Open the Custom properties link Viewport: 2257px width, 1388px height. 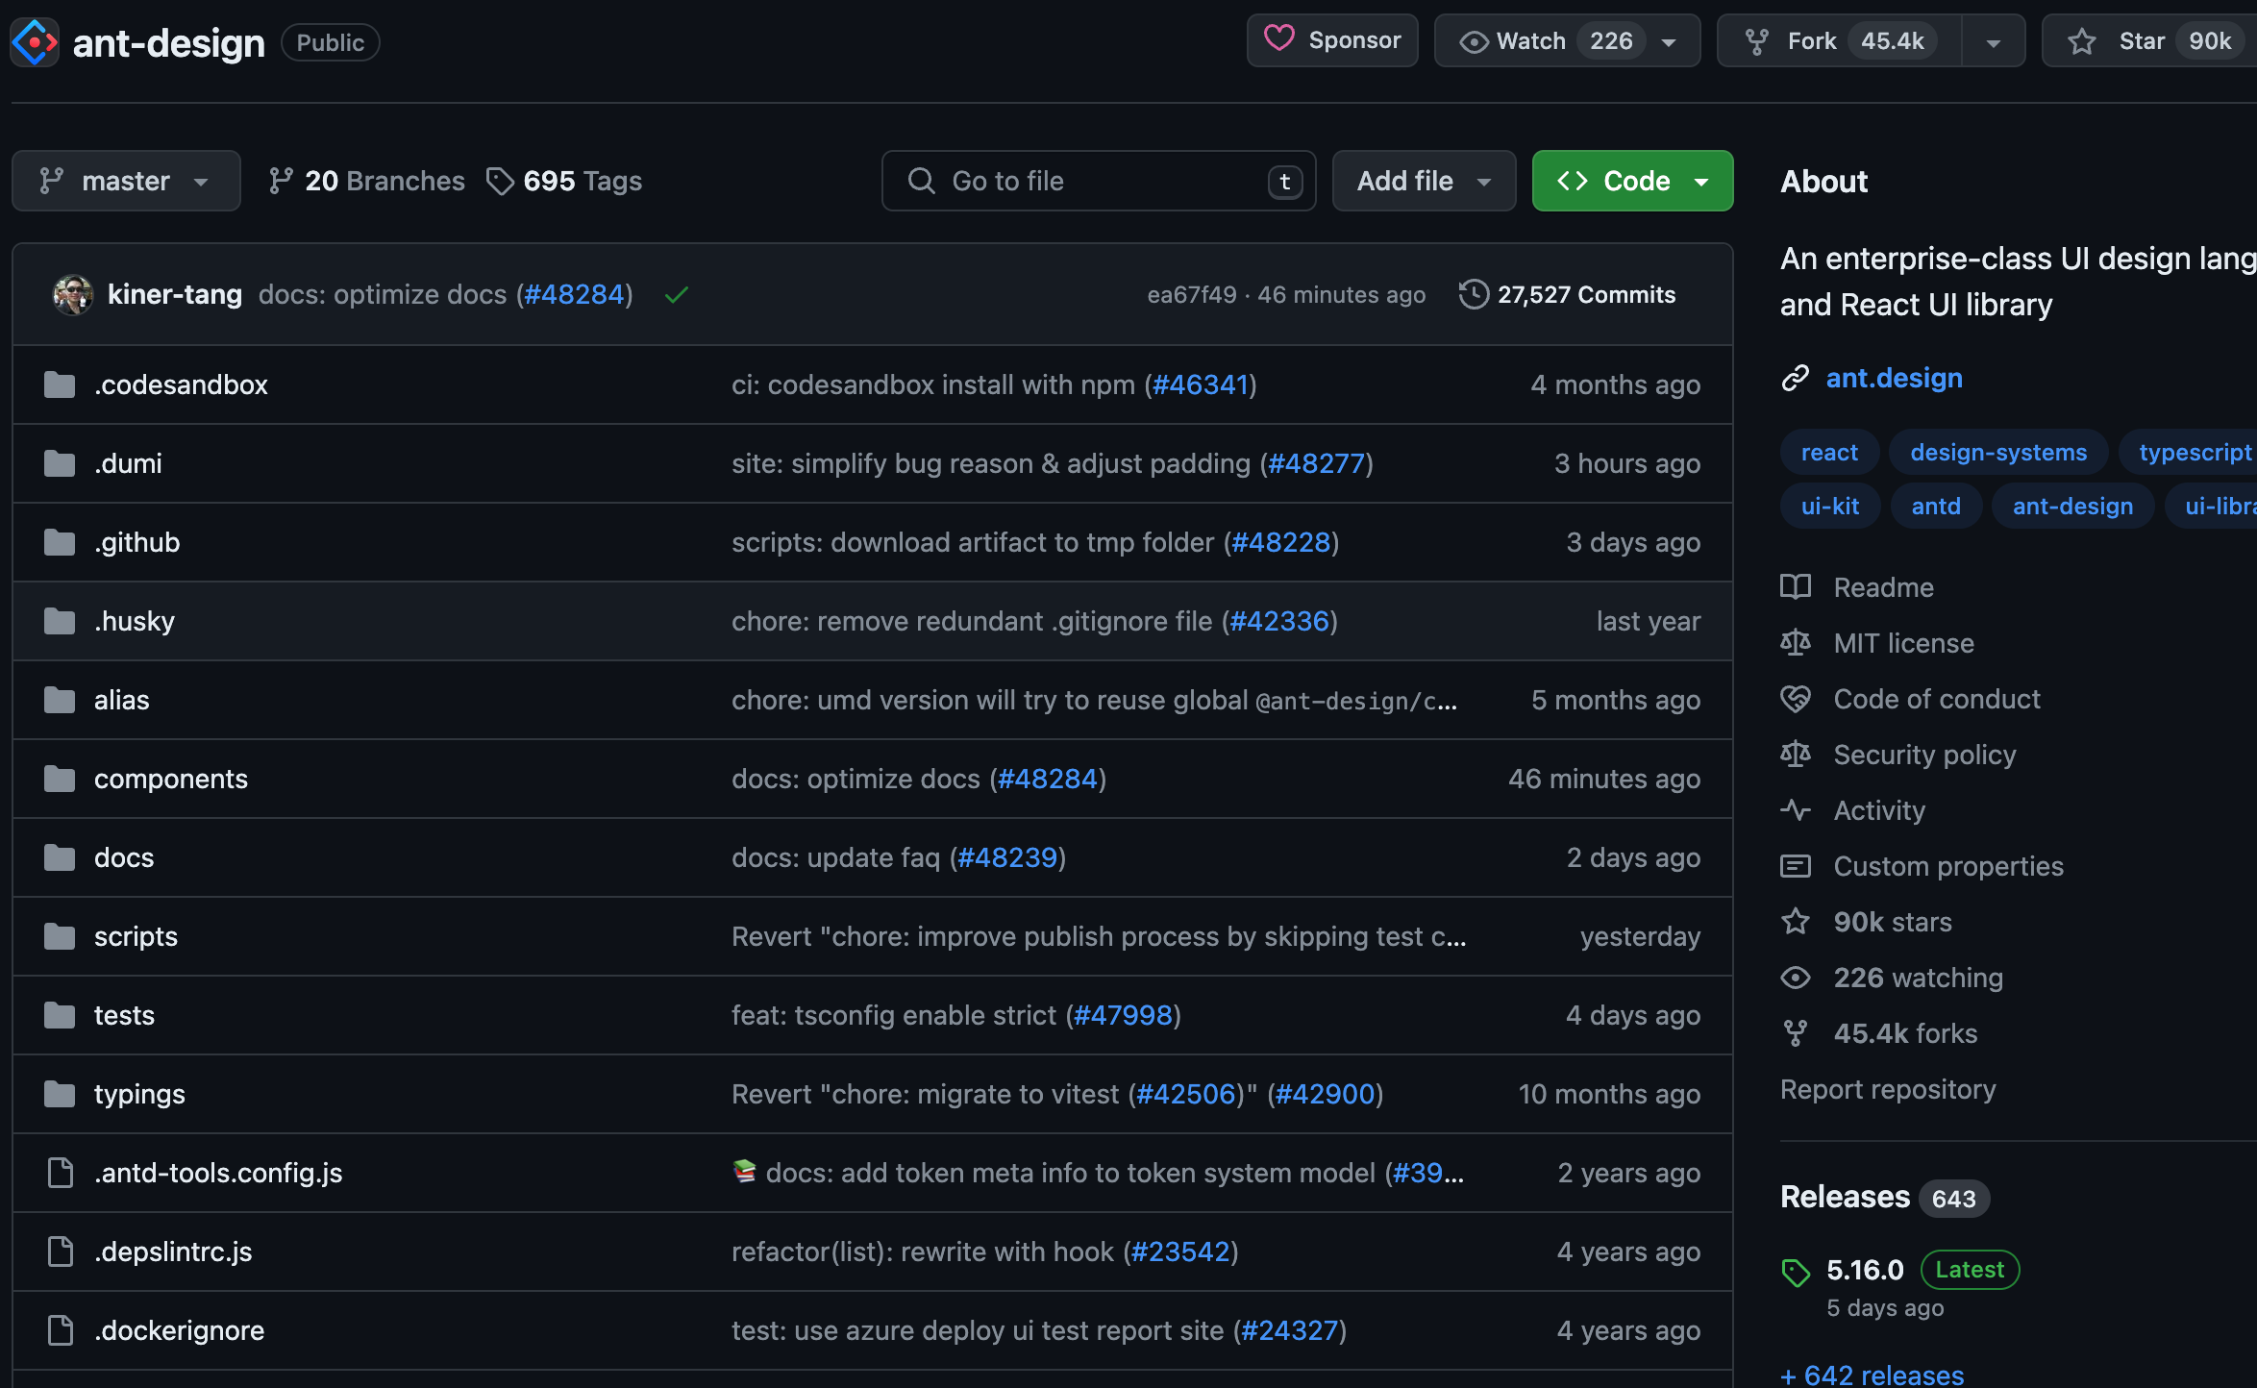coord(1948,865)
